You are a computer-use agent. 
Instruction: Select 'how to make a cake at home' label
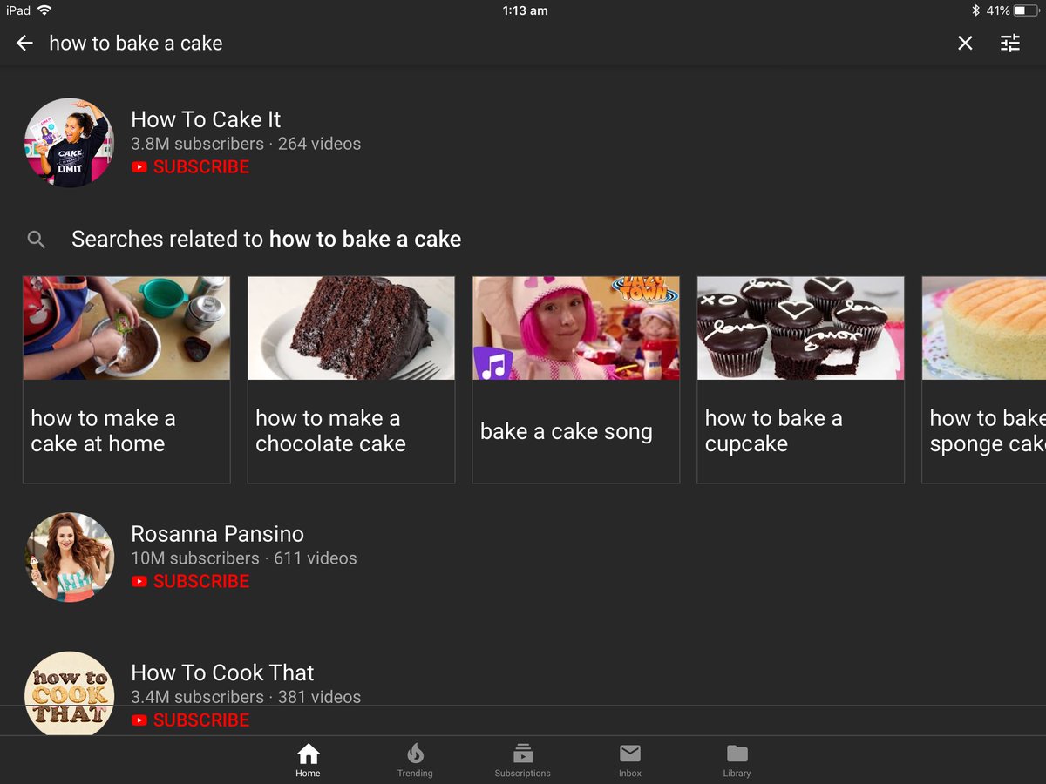coord(103,430)
